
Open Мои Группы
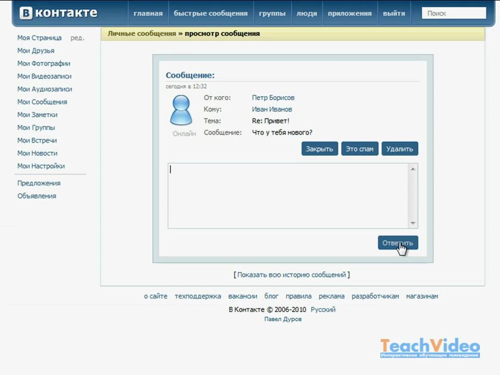(x=36, y=128)
